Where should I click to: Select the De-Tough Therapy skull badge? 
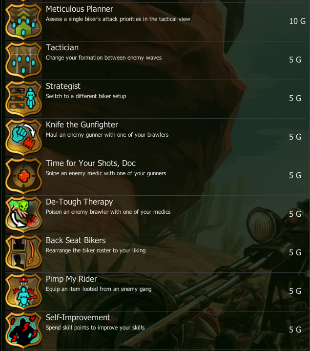(x=23, y=214)
